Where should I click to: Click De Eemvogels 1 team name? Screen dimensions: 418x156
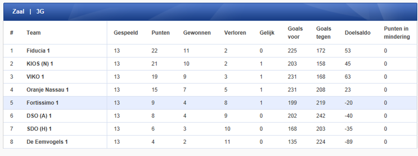(47, 142)
